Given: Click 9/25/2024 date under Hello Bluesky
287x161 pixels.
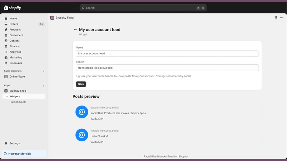Looking at the screenshot, I should coord(97,142).
